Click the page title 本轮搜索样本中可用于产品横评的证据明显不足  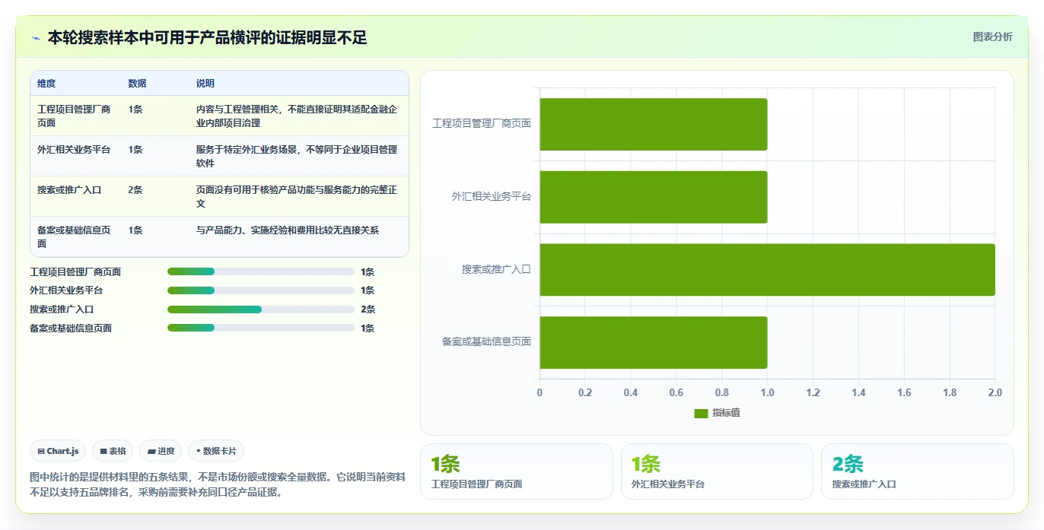click(x=208, y=37)
